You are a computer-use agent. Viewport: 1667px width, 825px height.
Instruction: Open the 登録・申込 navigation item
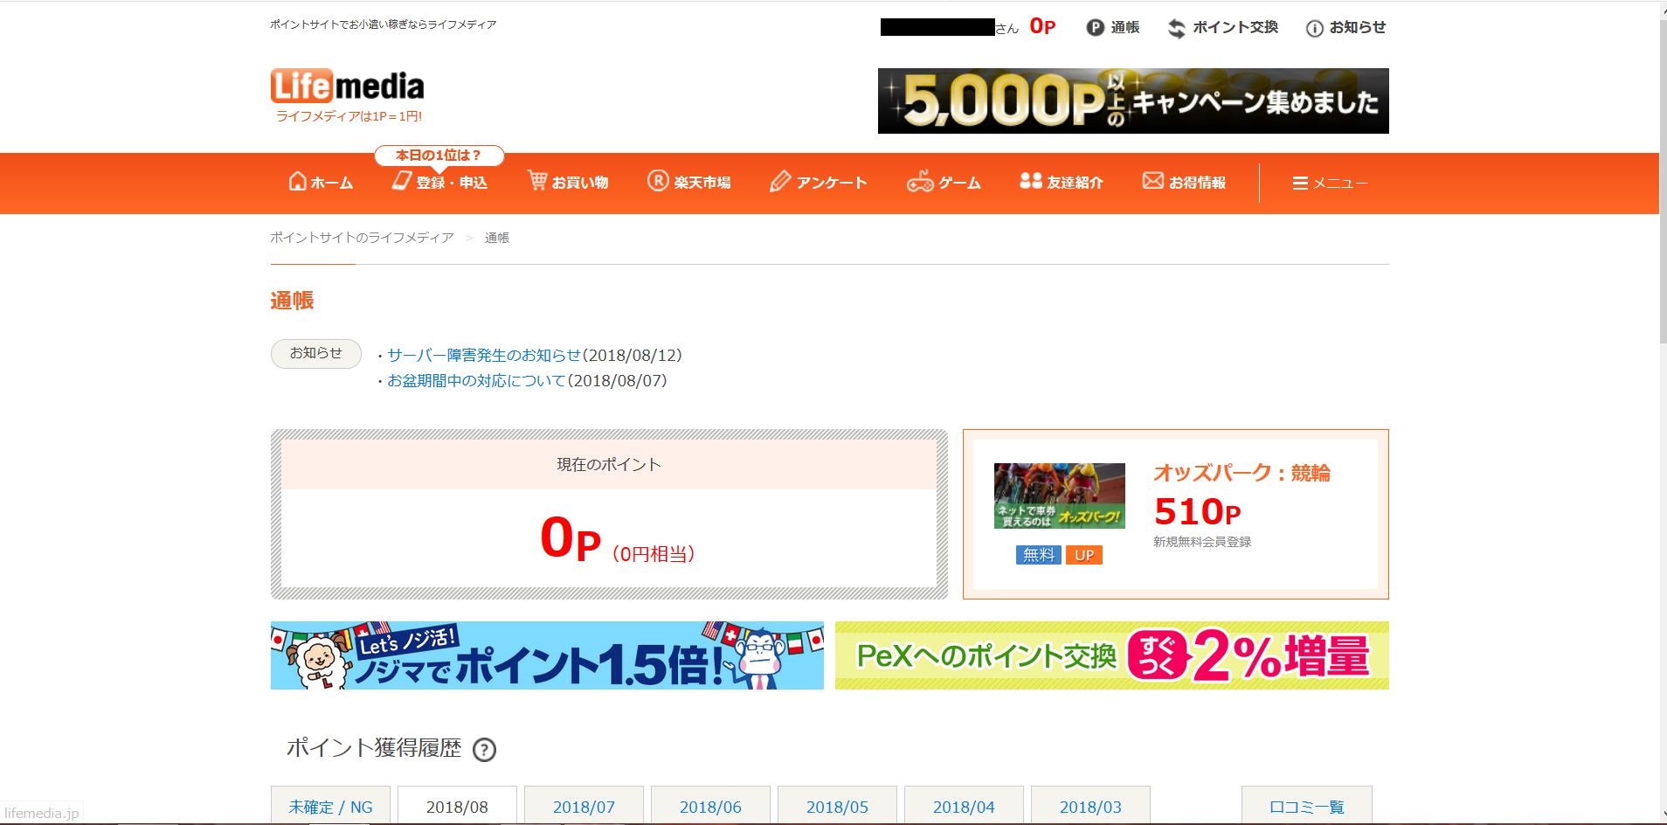pos(439,182)
